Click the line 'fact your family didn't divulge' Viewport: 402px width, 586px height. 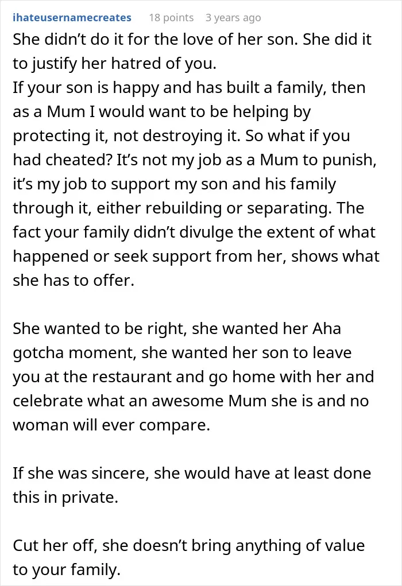pos(194,232)
